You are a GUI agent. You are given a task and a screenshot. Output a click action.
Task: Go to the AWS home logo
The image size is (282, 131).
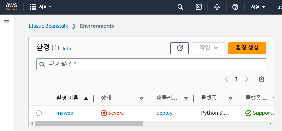[12, 7]
